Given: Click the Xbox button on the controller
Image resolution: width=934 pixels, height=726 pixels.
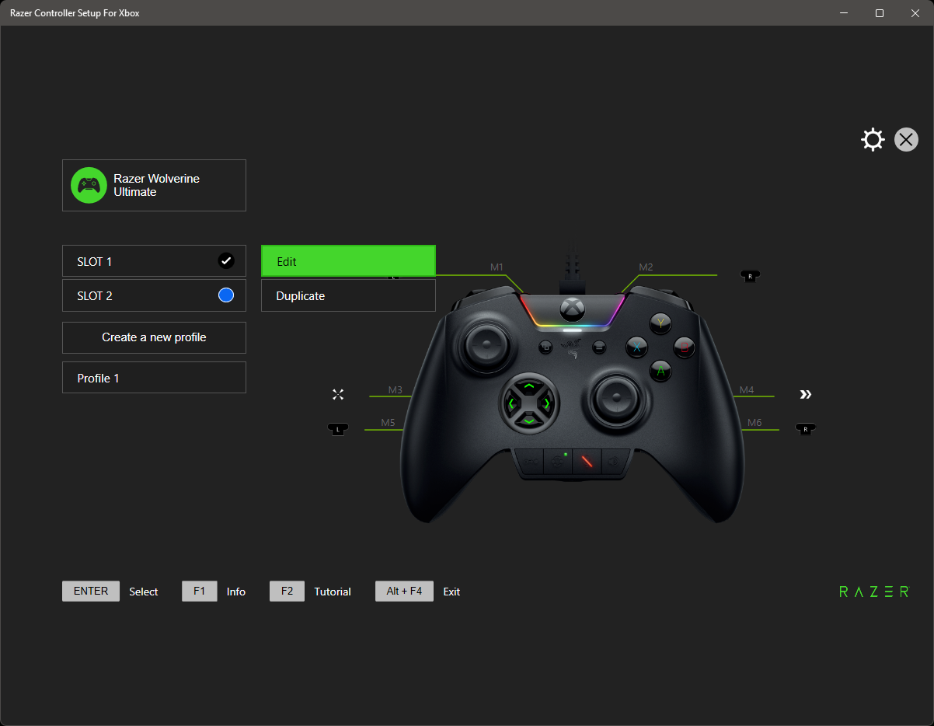Looking at the screenshot, I should [x=573, y=309].
